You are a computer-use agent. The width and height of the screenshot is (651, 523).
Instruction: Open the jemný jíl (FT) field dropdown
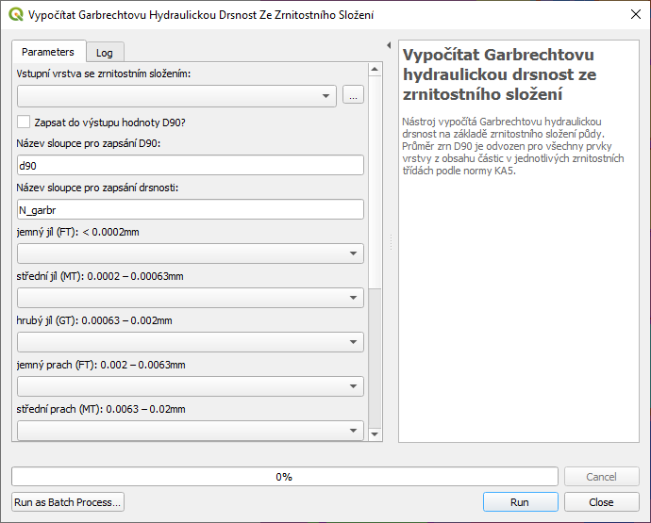click(x=191, y=253)
